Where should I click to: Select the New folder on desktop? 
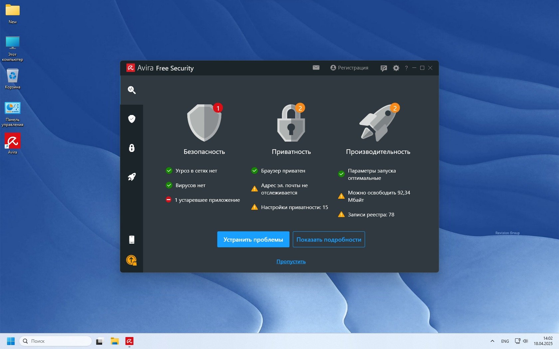(13, 14)
